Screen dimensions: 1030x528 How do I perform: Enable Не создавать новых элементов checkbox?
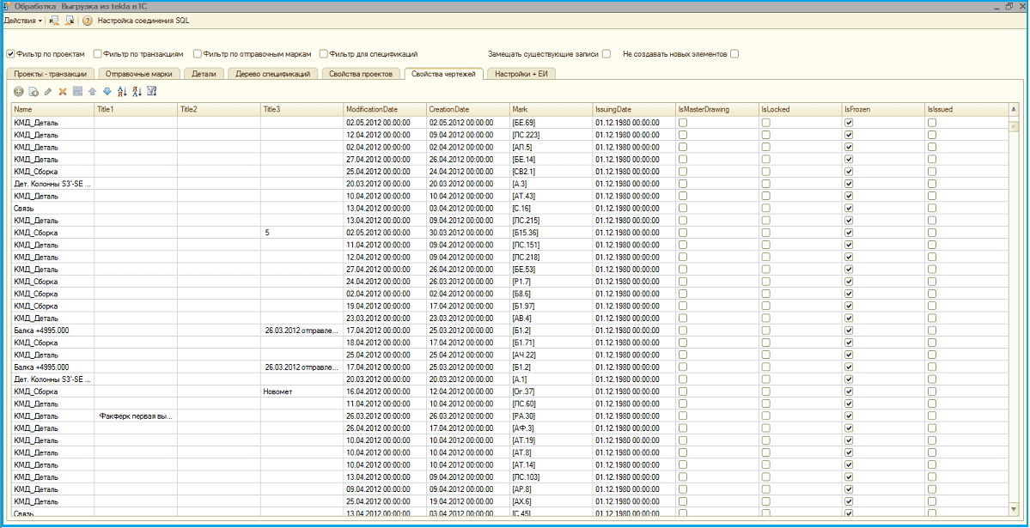734,54
